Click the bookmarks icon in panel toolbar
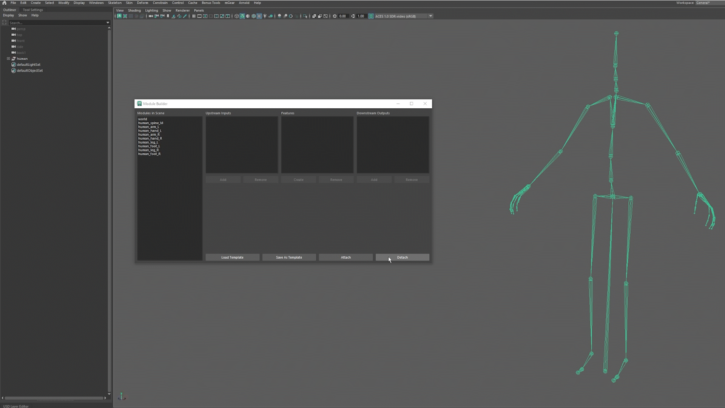Image resolution: width=725 pixels, height=408 pixels. (x=168, y=16)
